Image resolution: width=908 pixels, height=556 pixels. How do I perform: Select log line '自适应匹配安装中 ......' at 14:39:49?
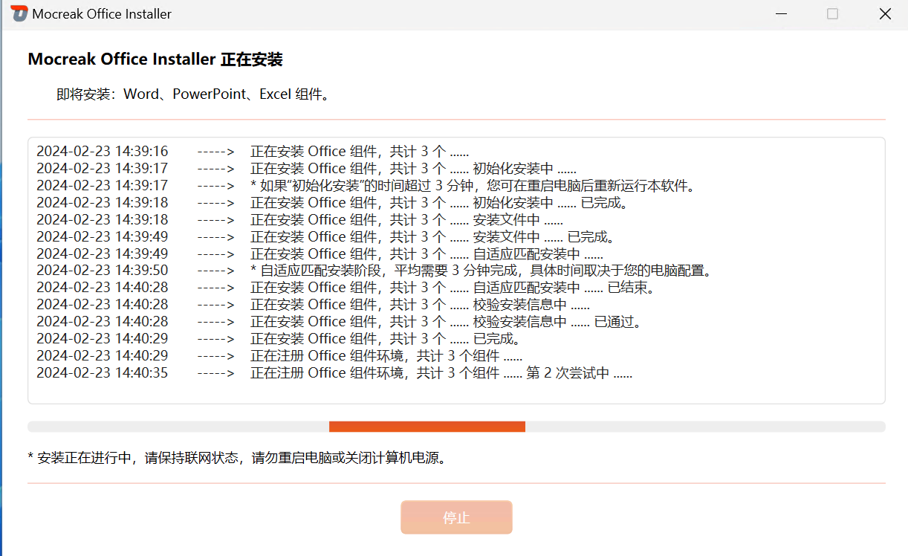point(320,254)
